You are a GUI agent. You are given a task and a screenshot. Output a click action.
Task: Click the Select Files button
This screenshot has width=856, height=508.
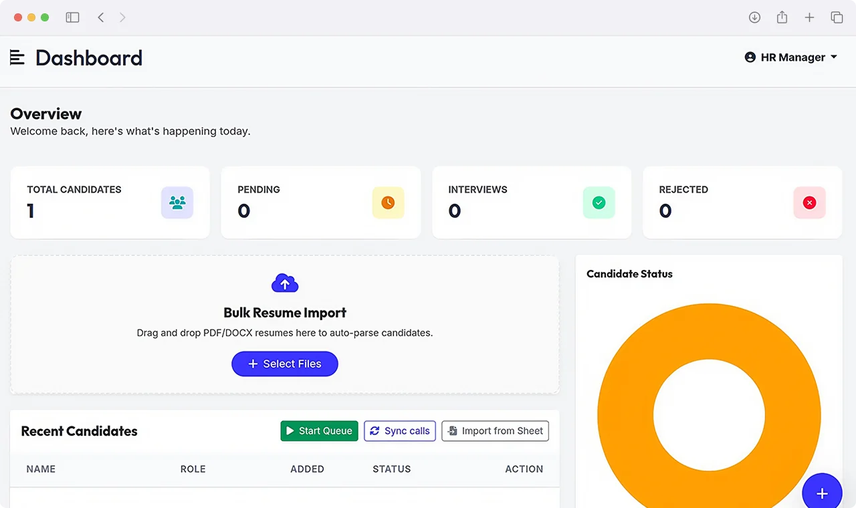tap(285, 364)
